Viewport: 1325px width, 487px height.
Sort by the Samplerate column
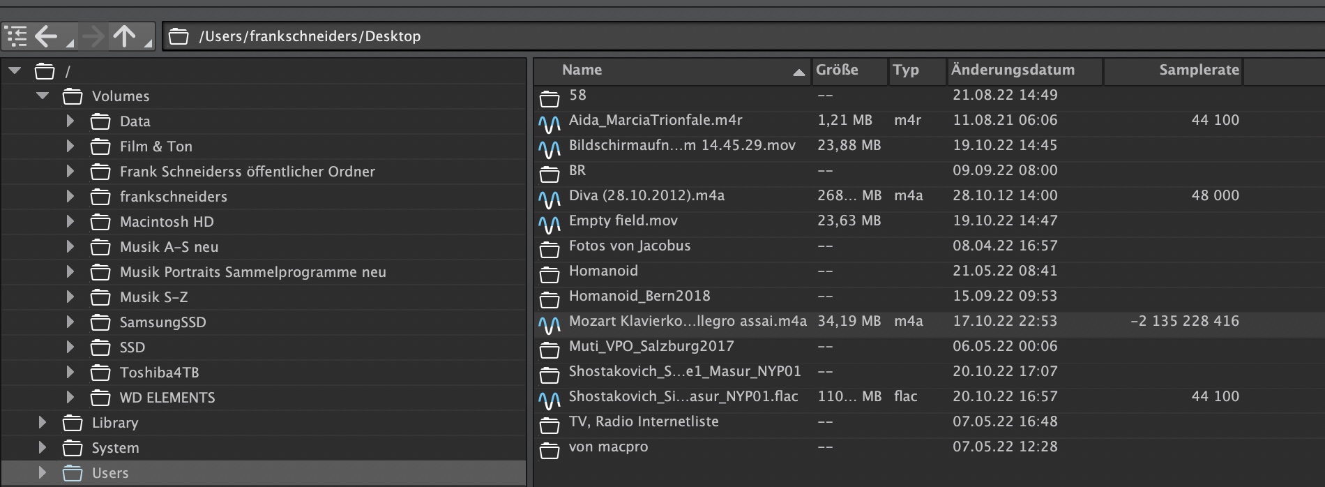(x=1199, y=70)
